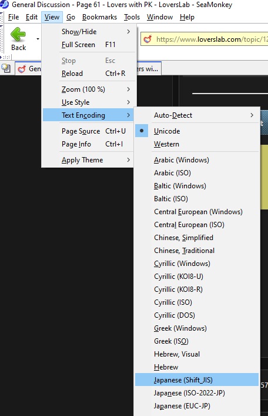
Task: Select Japanese (ISO-2022-JP) encoding
Action: pyautogui.click(x=197, y=393)
